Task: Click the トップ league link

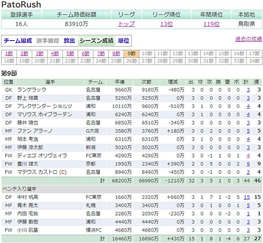Action: click(126, 24)
